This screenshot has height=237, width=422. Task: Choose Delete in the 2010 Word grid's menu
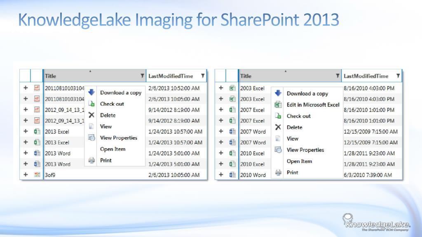click(294, 128)
